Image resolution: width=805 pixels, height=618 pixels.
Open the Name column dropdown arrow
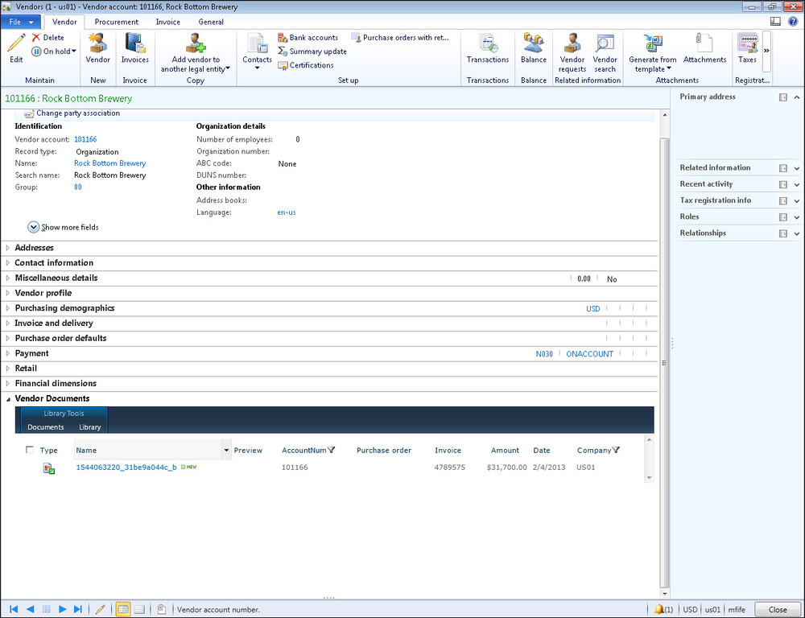tap(226, 450)
